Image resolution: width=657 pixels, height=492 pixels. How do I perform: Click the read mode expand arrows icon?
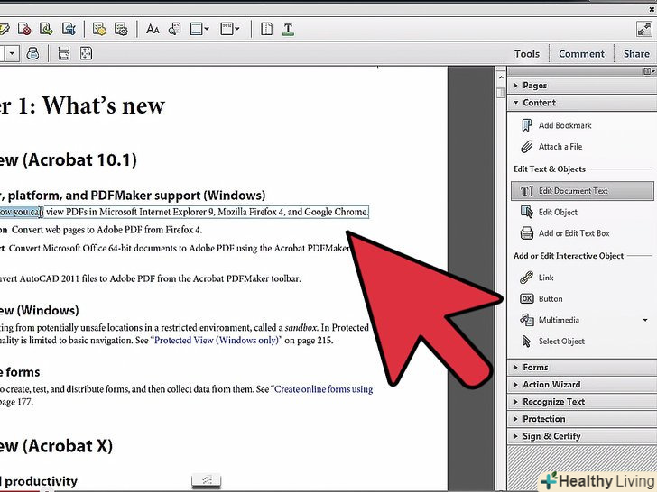pos(643,29)
